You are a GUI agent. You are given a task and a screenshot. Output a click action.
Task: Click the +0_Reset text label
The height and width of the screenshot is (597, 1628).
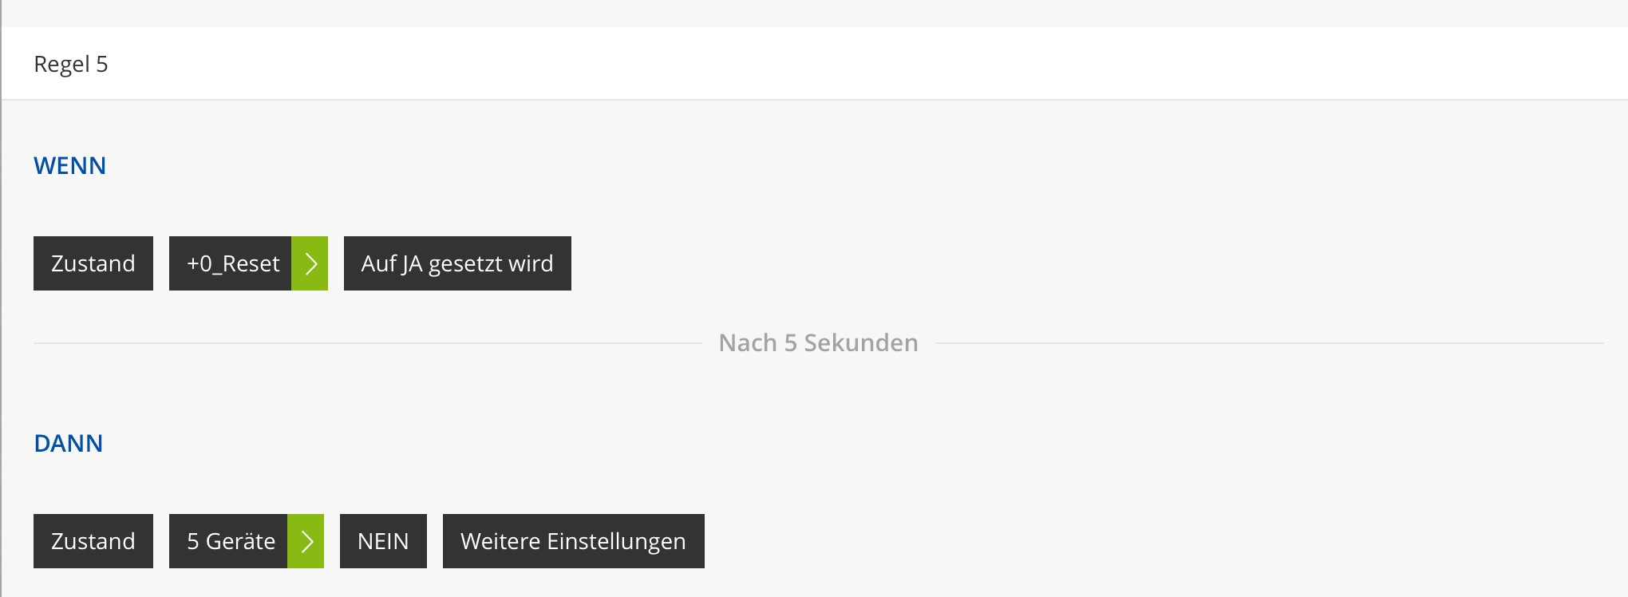[233, 263]
